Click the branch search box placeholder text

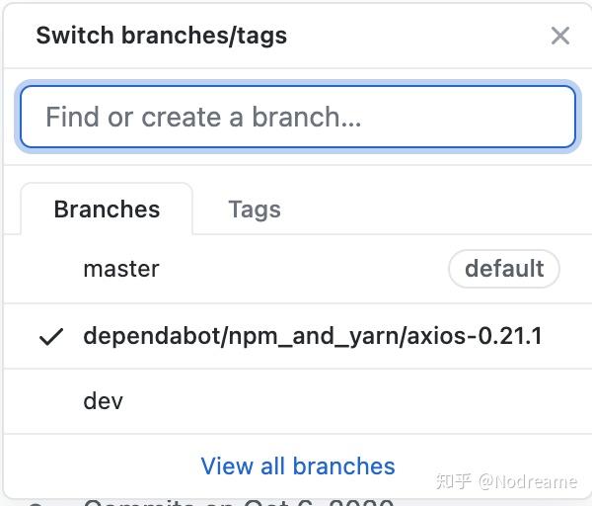(203, 117)
